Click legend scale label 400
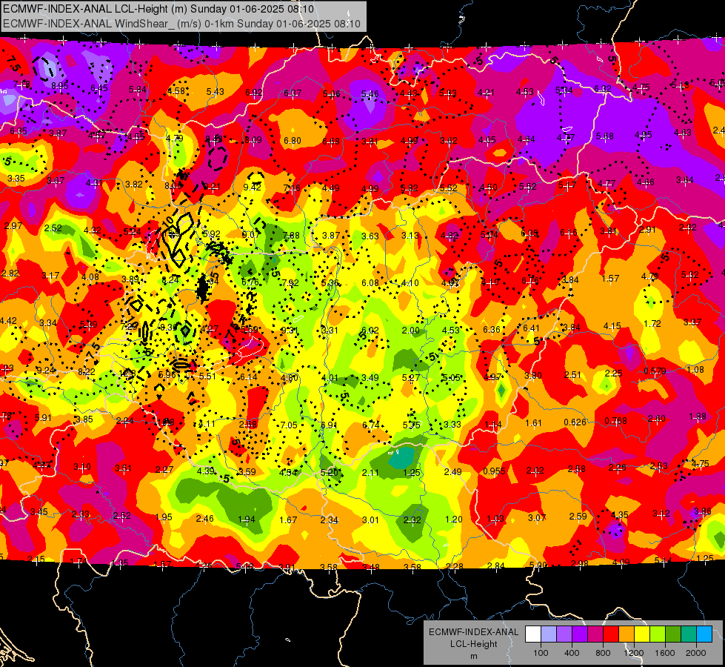Image resolution: width=725 pixels, height=667 pixels. click(572, 653)
